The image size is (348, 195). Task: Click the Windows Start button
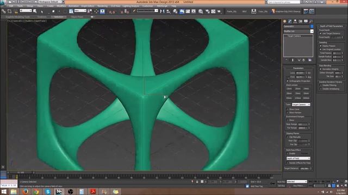coord(4,191)
